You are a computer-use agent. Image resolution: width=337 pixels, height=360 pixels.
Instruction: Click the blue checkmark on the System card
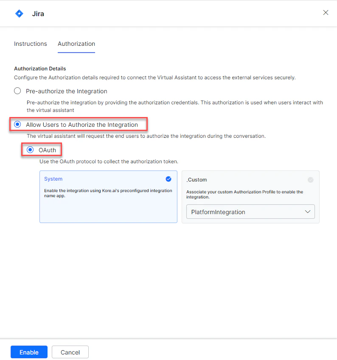tap(168, 179)
